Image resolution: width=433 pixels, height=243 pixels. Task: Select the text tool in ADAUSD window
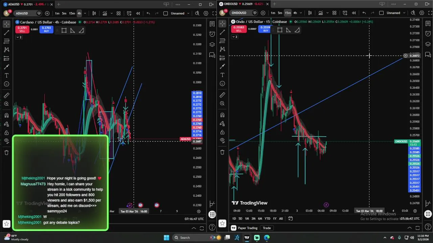pyautogui.click(x=6, y=75)
